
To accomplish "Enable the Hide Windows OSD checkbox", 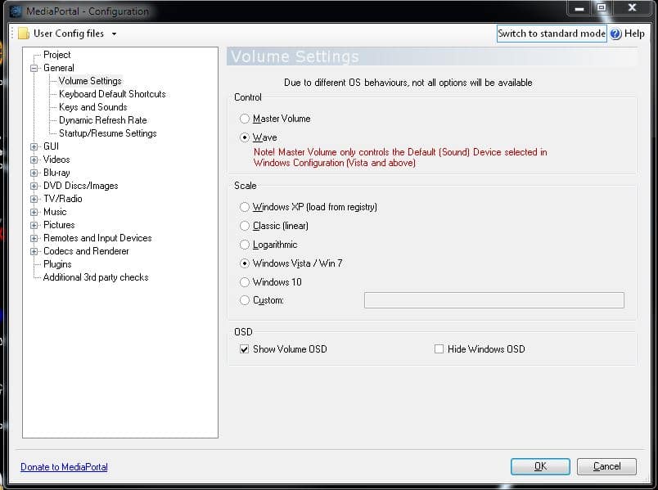I will (x=439, y=349).
